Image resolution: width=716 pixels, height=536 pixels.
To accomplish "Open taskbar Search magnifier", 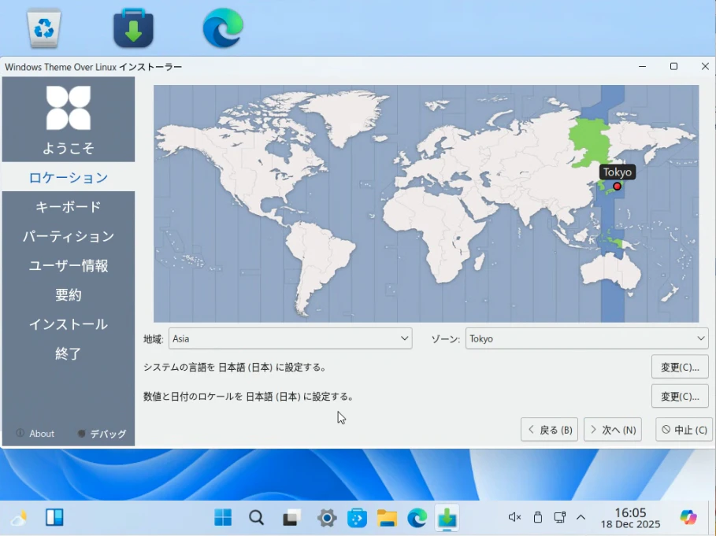I will coord(257,517).
